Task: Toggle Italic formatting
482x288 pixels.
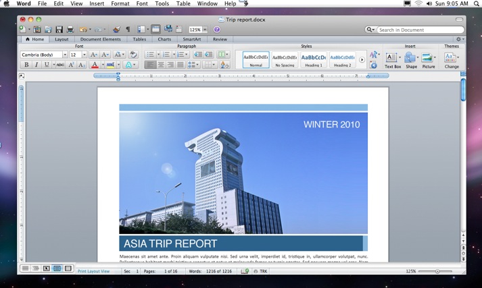Action: coord(37,65)
